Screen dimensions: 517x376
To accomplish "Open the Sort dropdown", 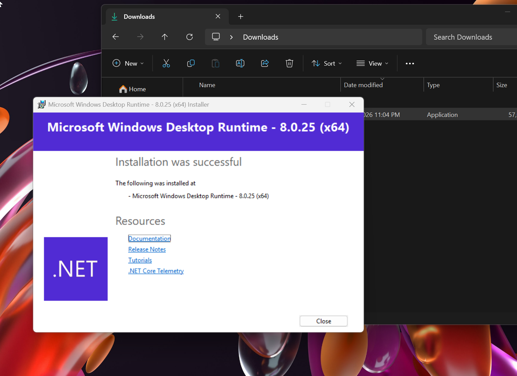I will [x=327, y=63].
